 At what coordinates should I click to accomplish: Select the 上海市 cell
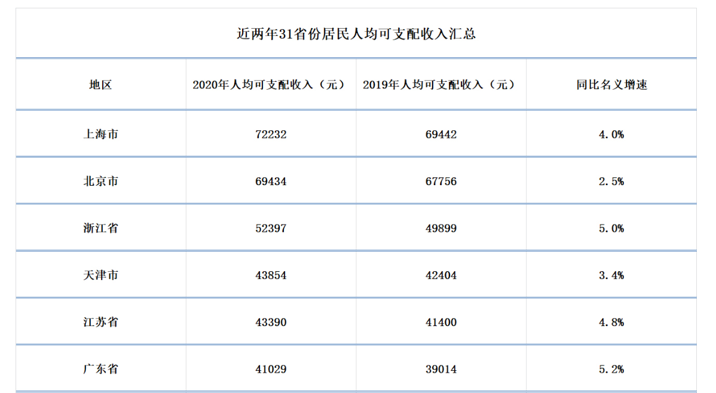click(100, 134)
